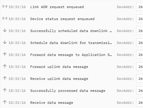
Task: Click up arrow icon for Receive data message
Action: 5,102
